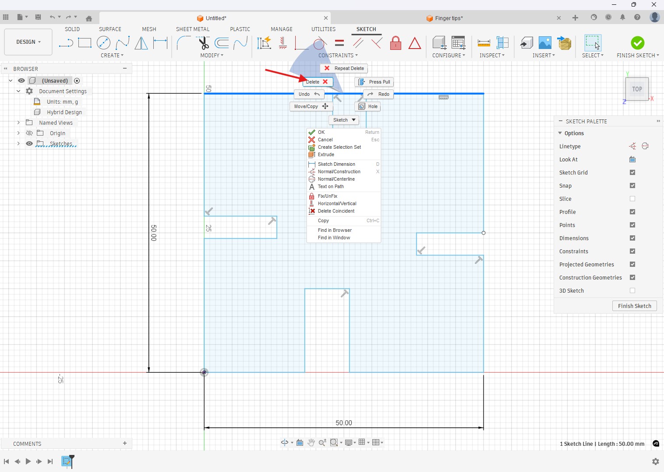Expand the CONSTRAINTS dropdown
Image resolution: width=664 pixels, height=472 pixels.
pos(338,56)
